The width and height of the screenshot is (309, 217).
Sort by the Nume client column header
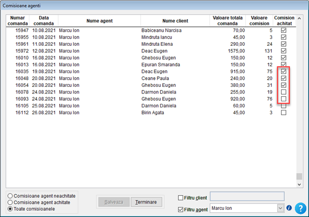point(175,21)
